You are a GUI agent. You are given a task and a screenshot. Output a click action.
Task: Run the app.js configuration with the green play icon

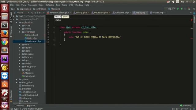178,9
